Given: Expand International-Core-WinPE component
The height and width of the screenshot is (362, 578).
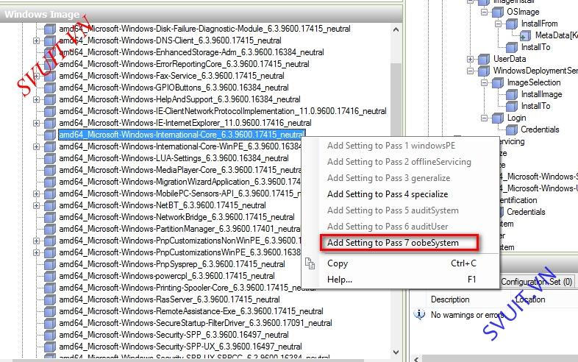Looking at the screenshot, I should [x=36, y=147].
